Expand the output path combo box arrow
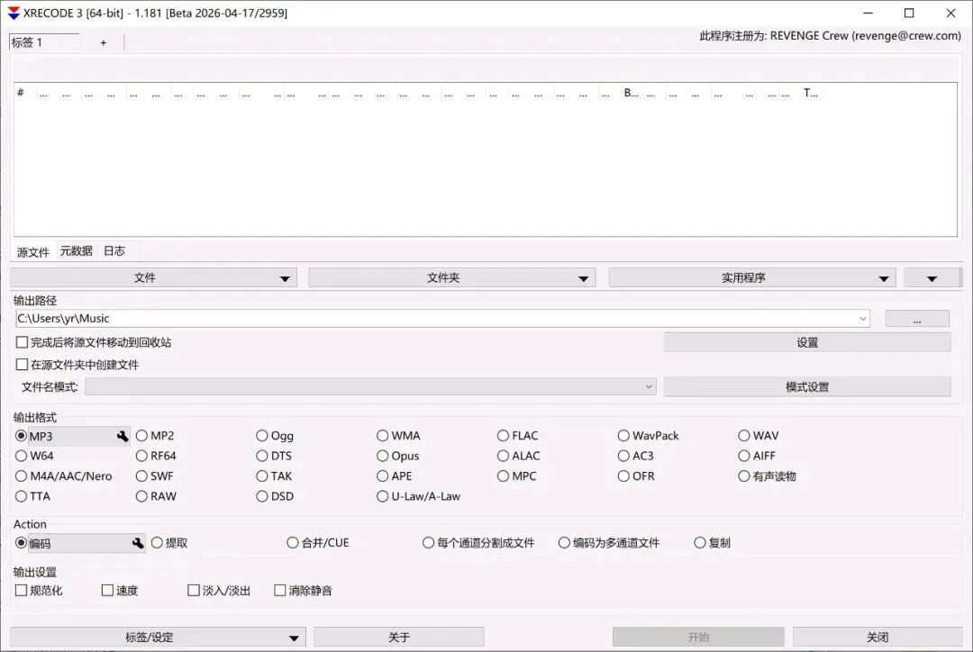Image resolution: width=973 pixels, height=652 pixels. [x=862, y=318]
